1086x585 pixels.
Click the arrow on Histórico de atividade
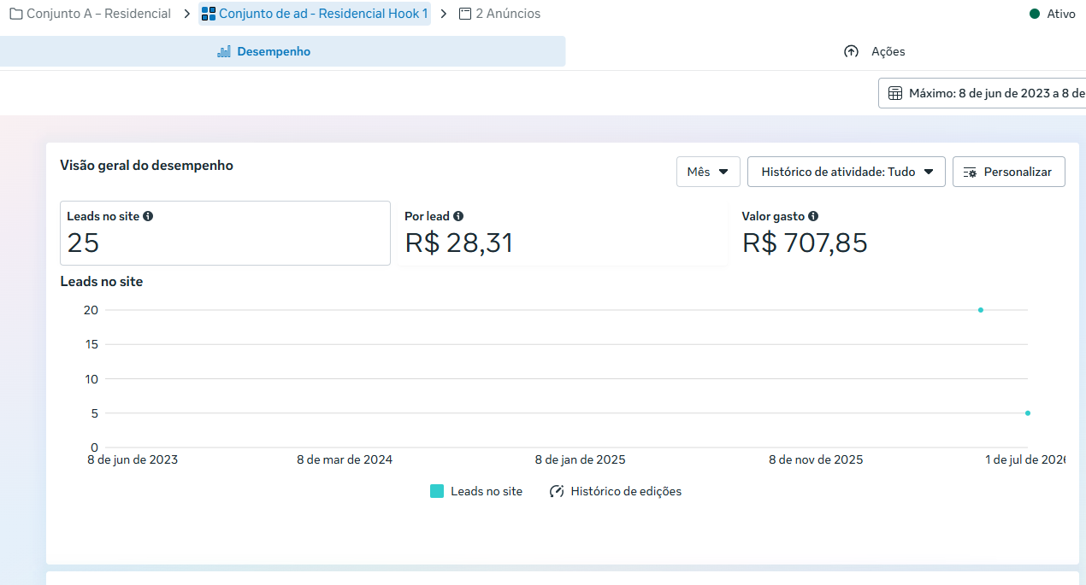929,172
